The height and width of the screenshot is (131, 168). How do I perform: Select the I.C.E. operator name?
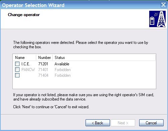[26, 64]
